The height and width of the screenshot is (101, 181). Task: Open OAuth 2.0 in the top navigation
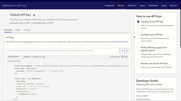pyautogui.click(x=132, y=6)
